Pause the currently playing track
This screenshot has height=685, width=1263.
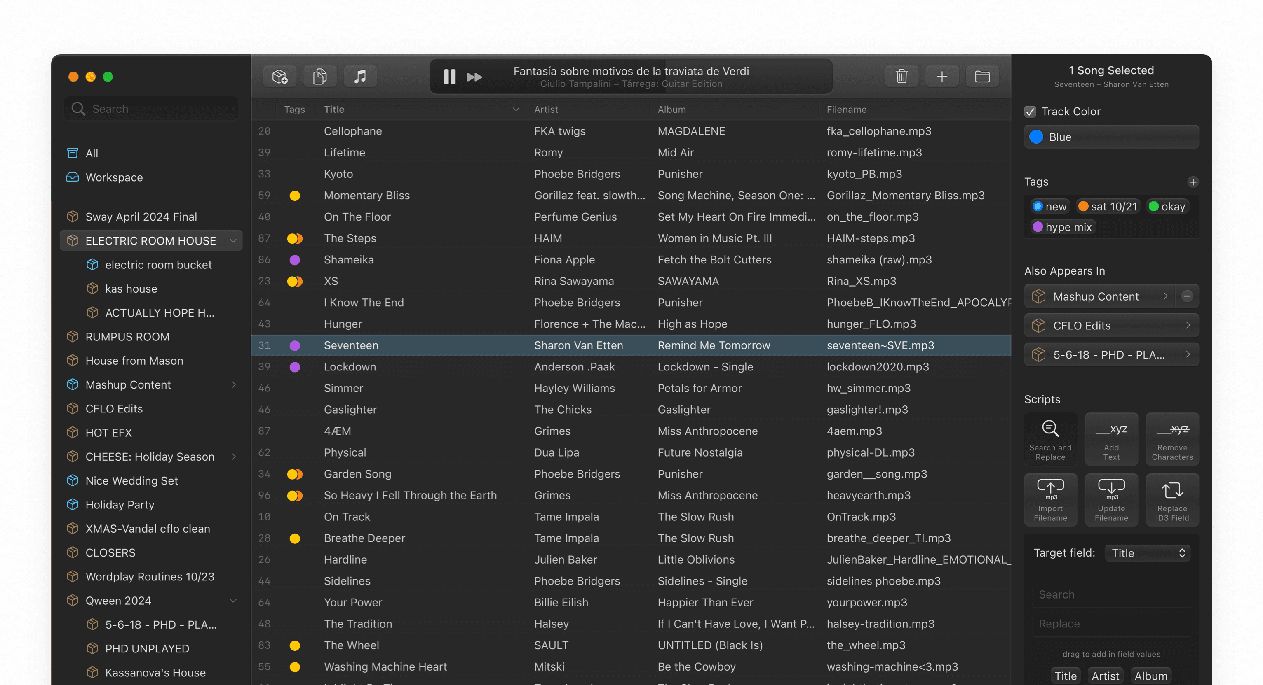449,77
